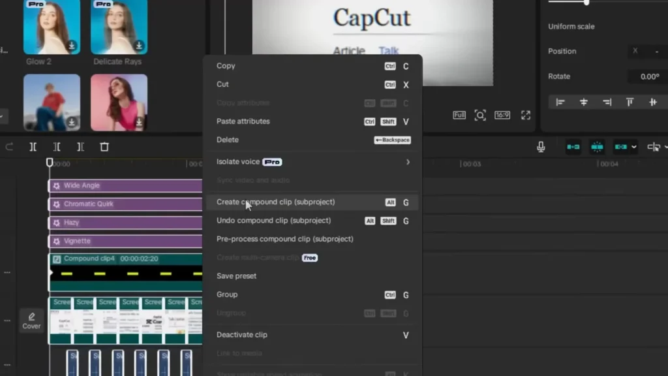This screenshot has width=668, height=376.
Task: Click the 00:04 mark on timeline ruler
Action: 609,164
